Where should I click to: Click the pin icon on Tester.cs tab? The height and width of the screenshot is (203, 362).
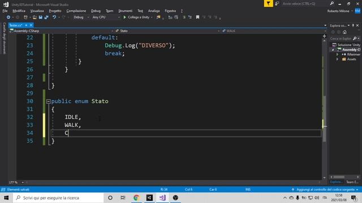(26, 25)
